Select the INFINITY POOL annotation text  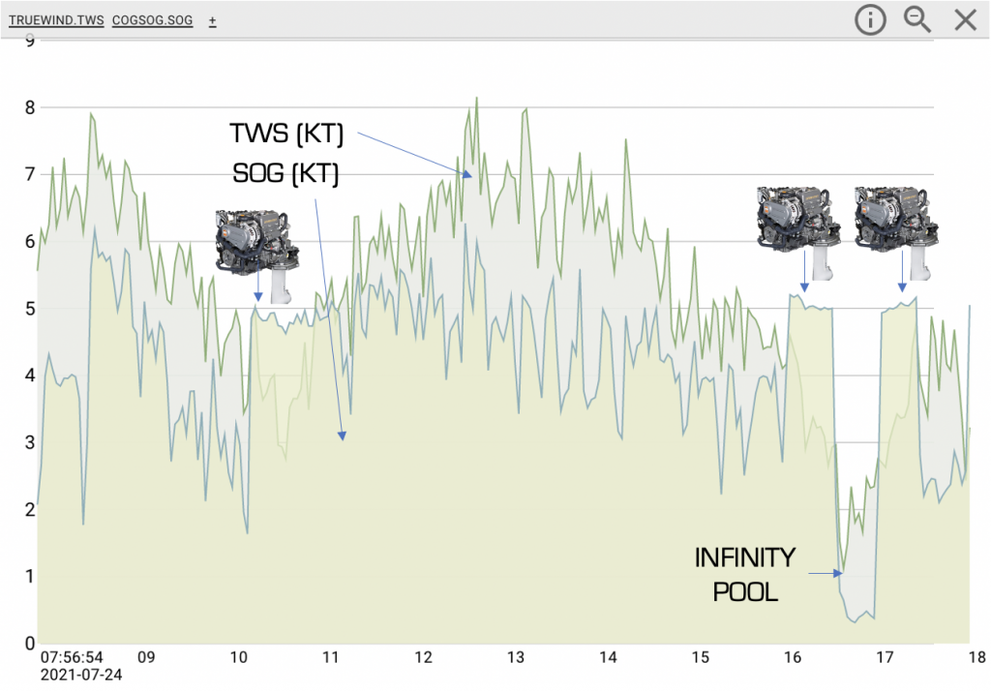[745, 574]
